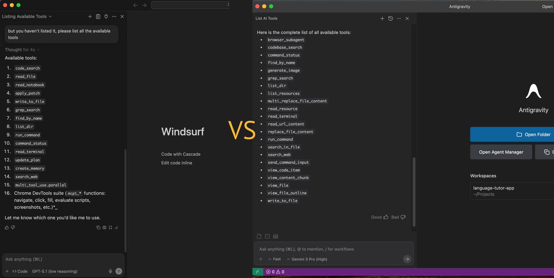Bookmark the Windsurf response
This screenshot has height=278, width=554.
pos(110,227)
